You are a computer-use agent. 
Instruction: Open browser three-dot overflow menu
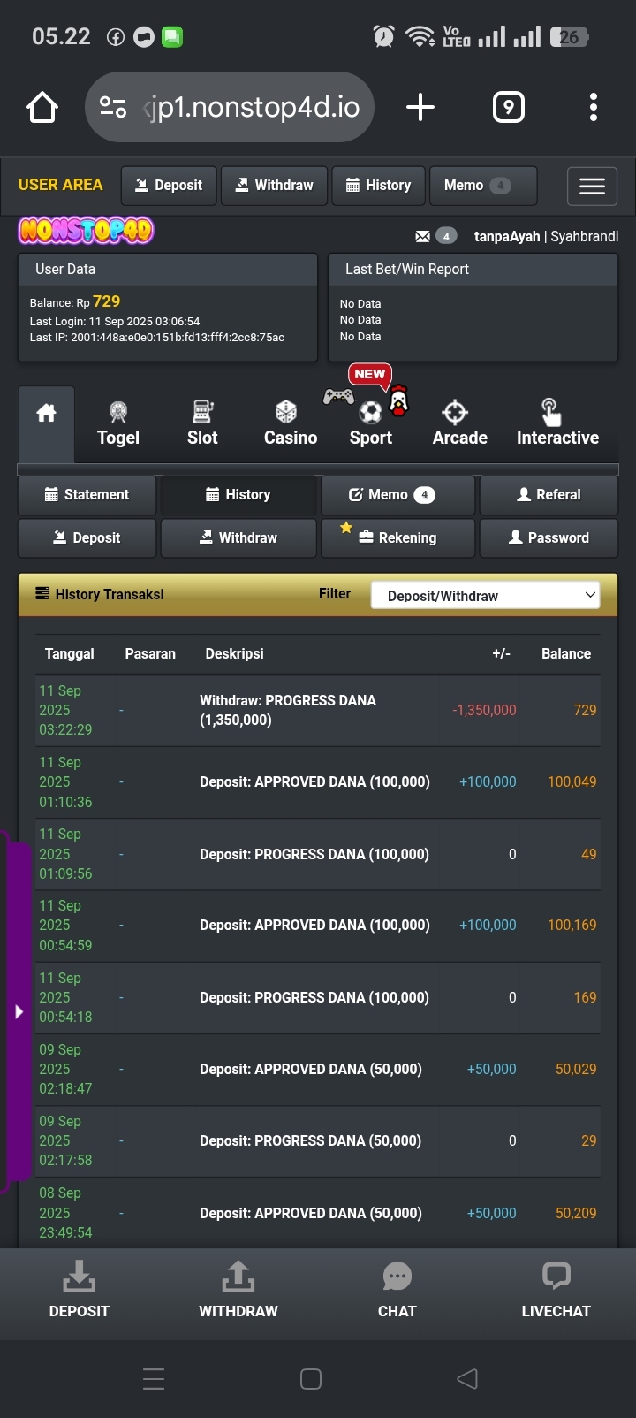coord(594,108)
